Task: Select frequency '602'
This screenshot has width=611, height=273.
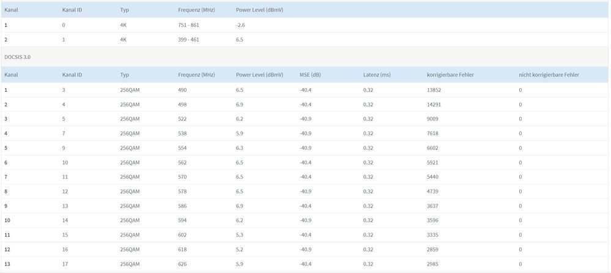Action: point(182,235)
